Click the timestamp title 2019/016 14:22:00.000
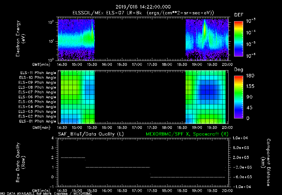The image size is (282, 195). [x=143, y=7]
